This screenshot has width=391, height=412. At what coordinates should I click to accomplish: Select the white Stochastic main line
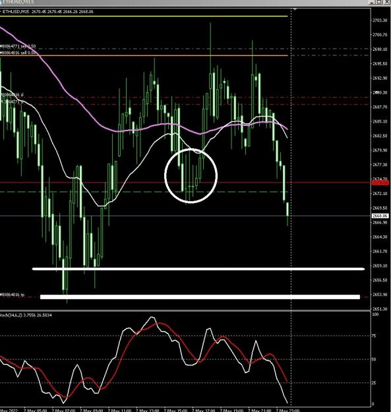(x=118, y=345)
